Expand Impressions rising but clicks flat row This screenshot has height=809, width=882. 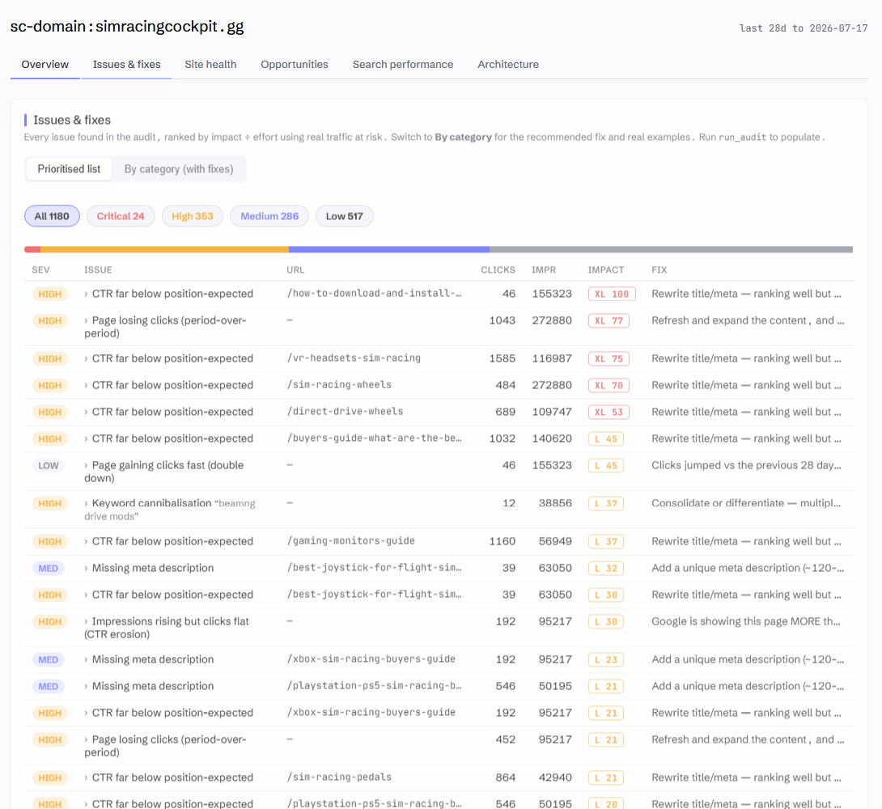point(167,628)
